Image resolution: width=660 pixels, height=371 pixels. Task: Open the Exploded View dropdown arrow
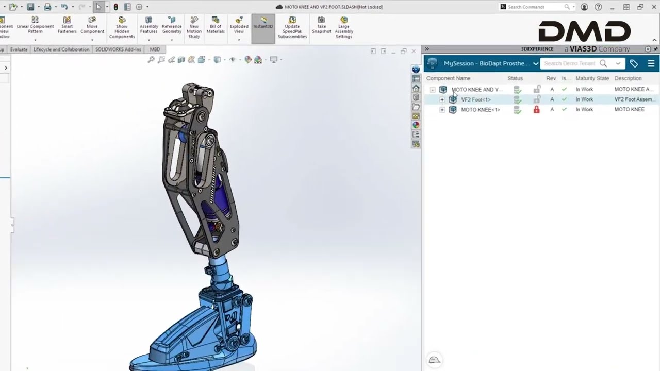click(239, 39)
